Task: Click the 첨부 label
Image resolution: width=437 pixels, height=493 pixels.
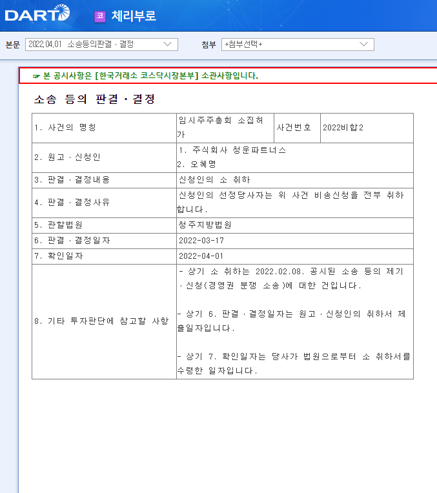Action: 208,45
